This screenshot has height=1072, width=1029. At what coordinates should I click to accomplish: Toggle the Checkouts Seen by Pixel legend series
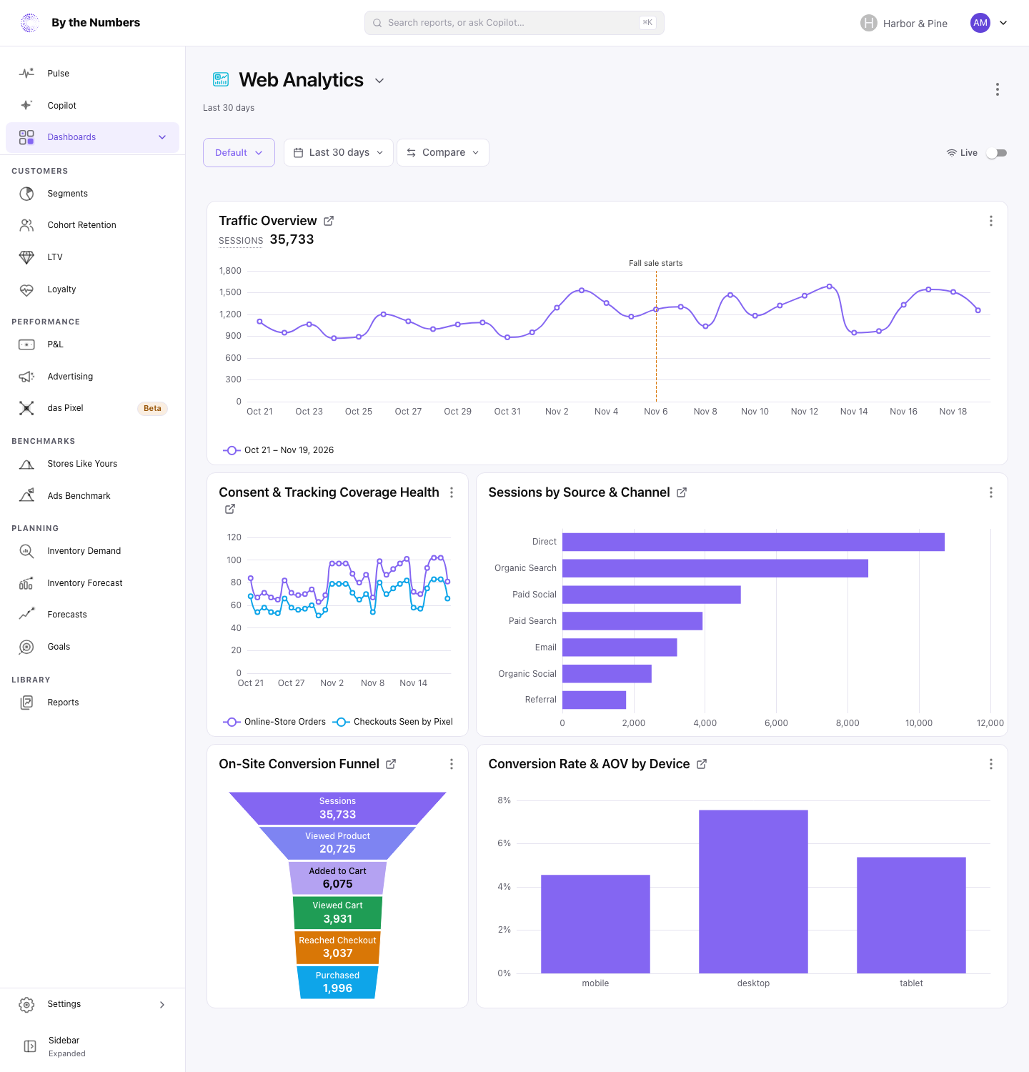[393, 722]
